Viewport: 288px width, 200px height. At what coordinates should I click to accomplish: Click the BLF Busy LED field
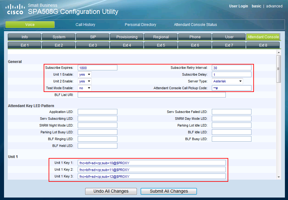pos(232,139)
